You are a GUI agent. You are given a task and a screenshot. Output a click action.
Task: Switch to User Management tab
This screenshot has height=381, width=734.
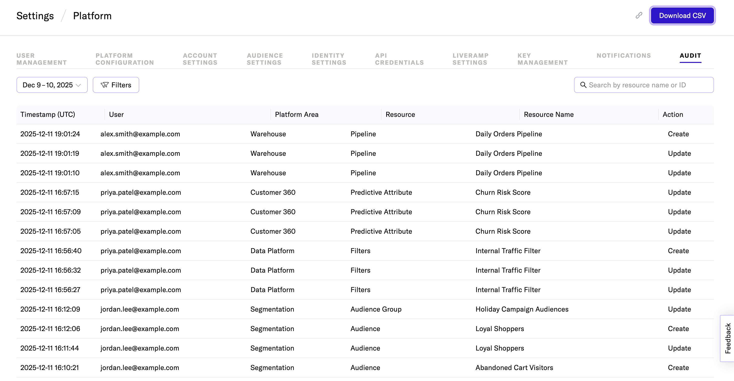point(41,59)
